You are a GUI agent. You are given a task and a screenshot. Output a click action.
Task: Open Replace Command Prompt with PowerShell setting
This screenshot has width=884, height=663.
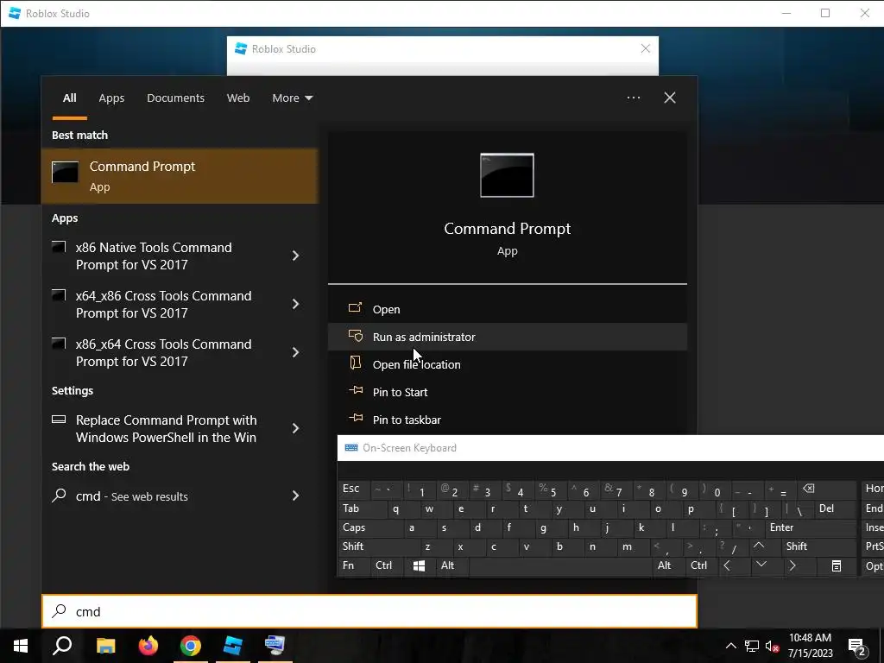(163, 428)
